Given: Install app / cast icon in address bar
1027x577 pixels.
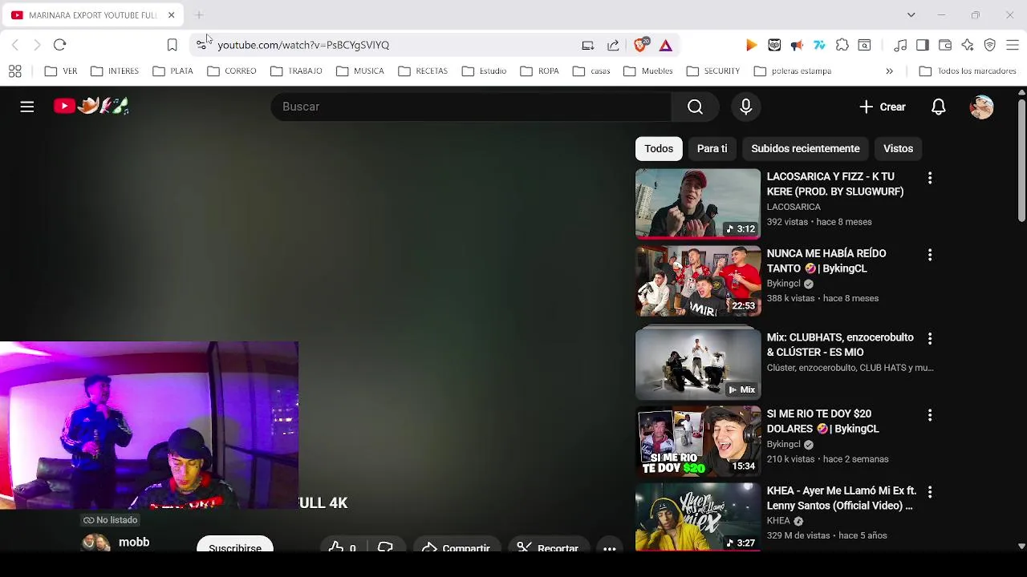Looking at the screenshot, I should [x=587, y=45].
